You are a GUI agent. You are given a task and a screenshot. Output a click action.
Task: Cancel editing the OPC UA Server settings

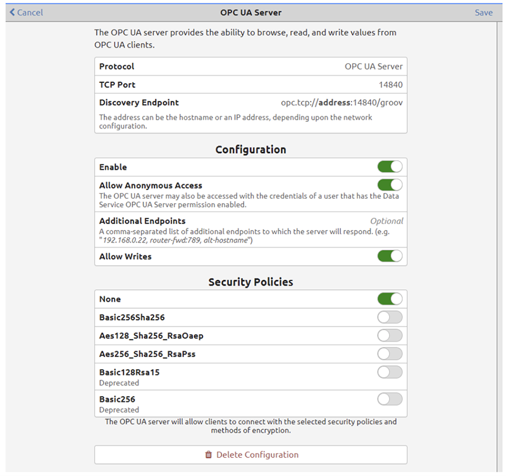tap(26, 12)
